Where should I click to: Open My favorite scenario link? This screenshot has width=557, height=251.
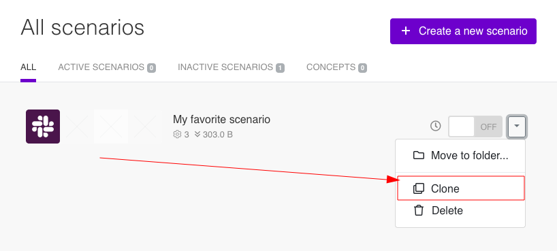(x=221, y=119)
